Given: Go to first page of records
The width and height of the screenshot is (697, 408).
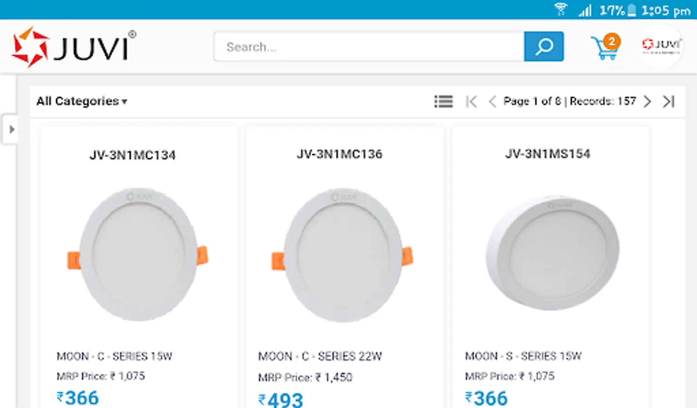Looking at the screenshot, I should (471, 101).
